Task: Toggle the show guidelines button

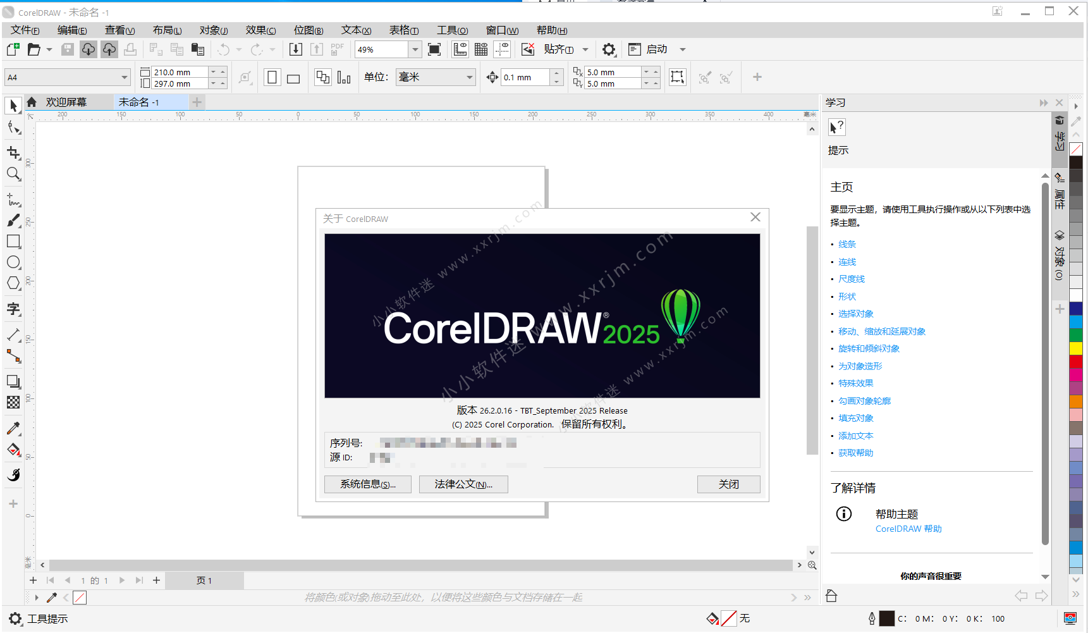Action: tap(502, 49)
